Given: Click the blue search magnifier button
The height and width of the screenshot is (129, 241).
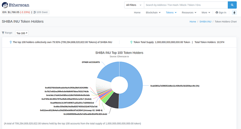Looking at the screenshot, I should click(x=232, y=5).
